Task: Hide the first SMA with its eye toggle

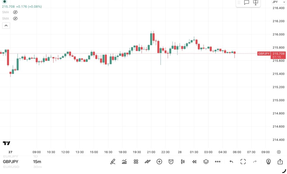Action: 15,12
